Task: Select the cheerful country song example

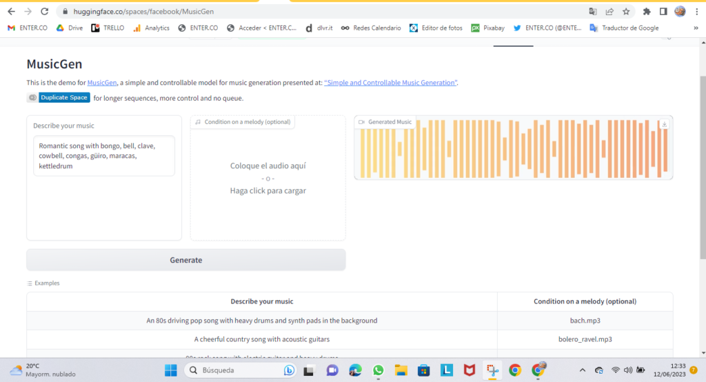Action: pyautogui.click(x=261, y=339)
